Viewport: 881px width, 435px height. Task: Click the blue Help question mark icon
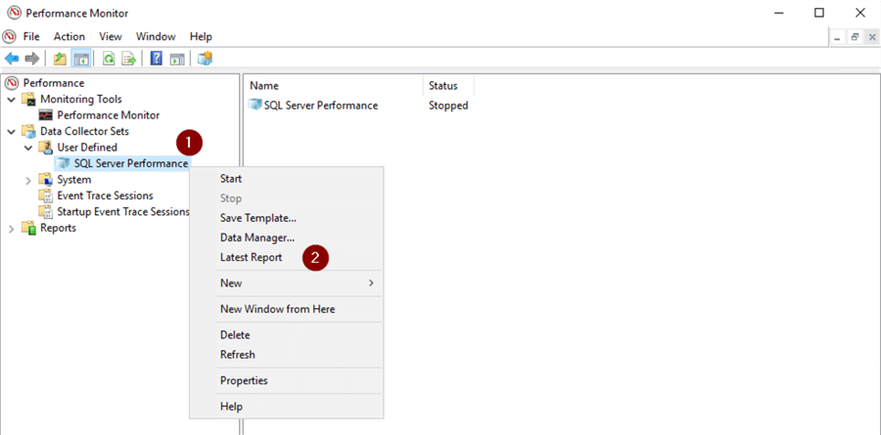click(157, 59)
